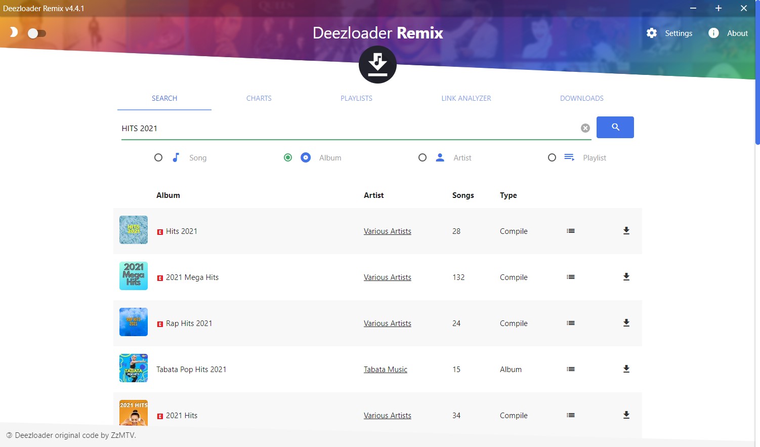Click the explicit badge on Rap Hits 2021
The width and height of the screenshot is (760, 447).
click(160, 324)
